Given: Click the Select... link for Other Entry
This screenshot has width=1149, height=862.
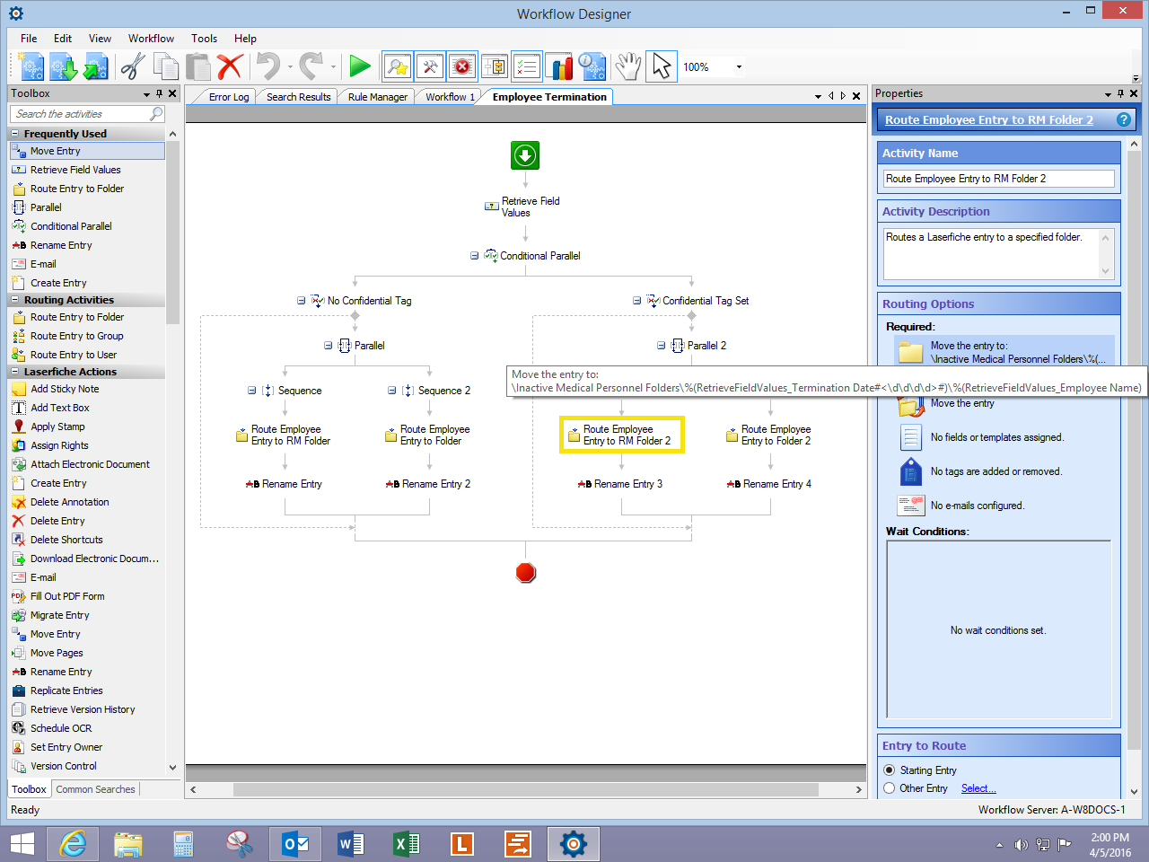Looking at the screenshot, I should tap(978, 788).
